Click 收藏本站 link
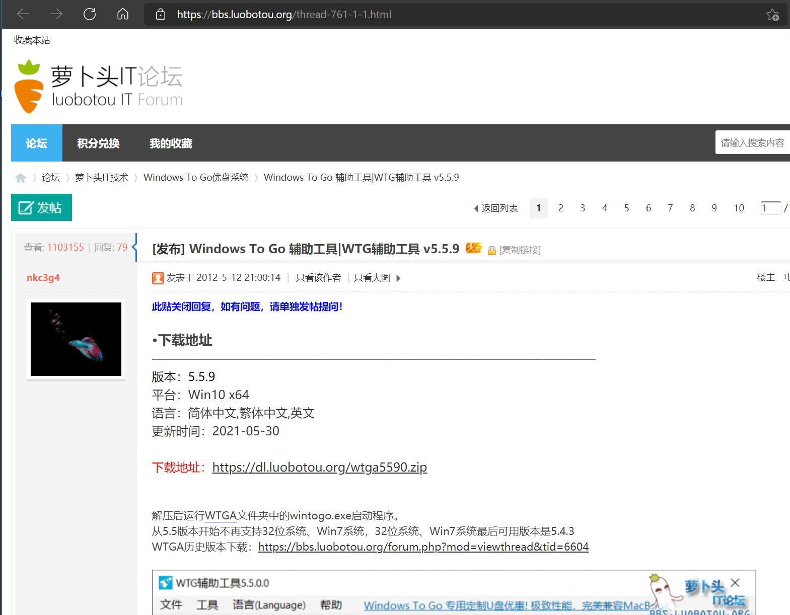Viewport: 790px width, 615px height. [32, 40]
